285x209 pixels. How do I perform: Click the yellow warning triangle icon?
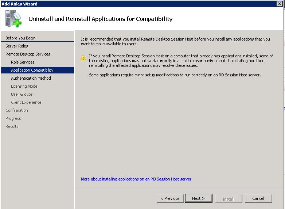(83, 58)
